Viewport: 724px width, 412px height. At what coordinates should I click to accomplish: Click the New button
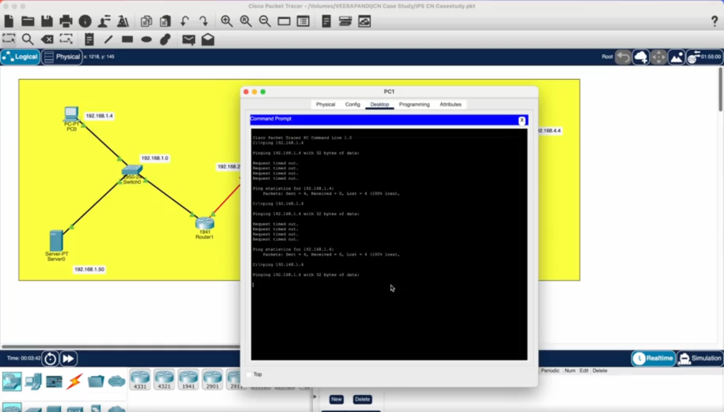(337, 399)
